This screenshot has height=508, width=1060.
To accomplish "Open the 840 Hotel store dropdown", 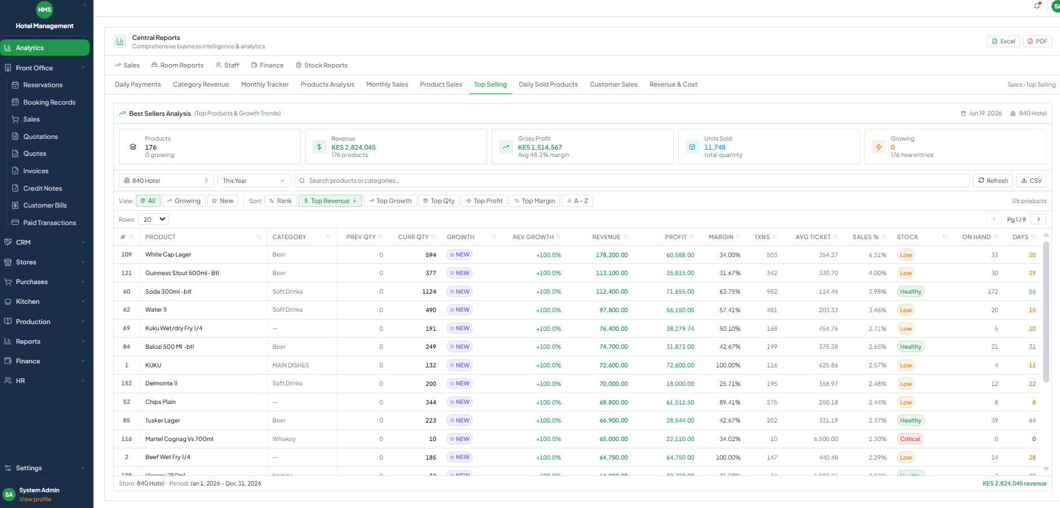I will tap(166, 181).
